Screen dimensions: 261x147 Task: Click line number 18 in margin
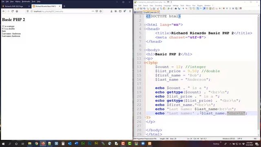139,88
